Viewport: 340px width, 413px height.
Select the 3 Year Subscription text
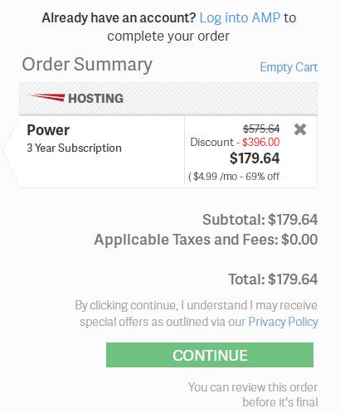coord(74,148)
